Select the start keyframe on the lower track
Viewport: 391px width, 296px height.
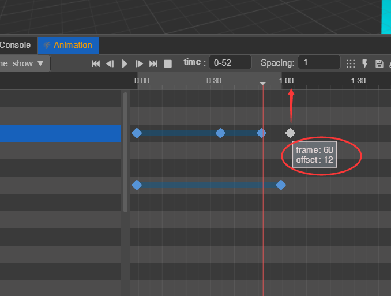tap(137, 185)
